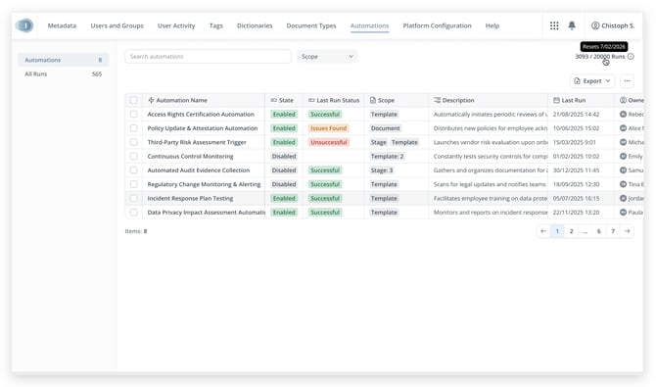Open Incident Response Plan Testing automation
The width and height of the screenshot is (656, 387).
(190, 198)
